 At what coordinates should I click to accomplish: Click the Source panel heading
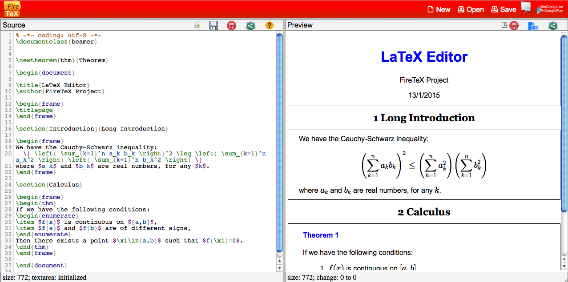click(x=14, y=25)
